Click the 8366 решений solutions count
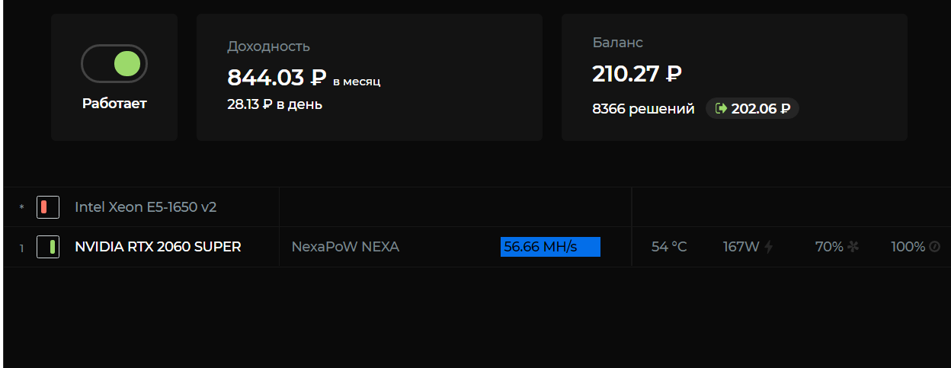The image size is (951, 368). (643, 109)
